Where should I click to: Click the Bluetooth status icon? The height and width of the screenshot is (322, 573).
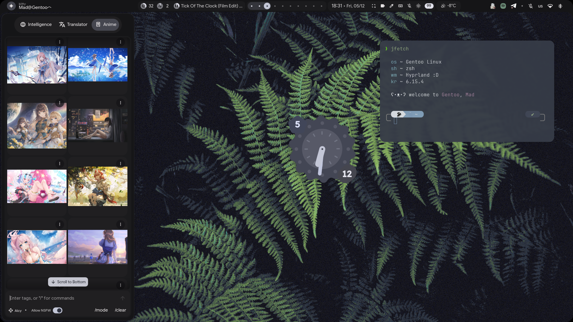point(560,6)
